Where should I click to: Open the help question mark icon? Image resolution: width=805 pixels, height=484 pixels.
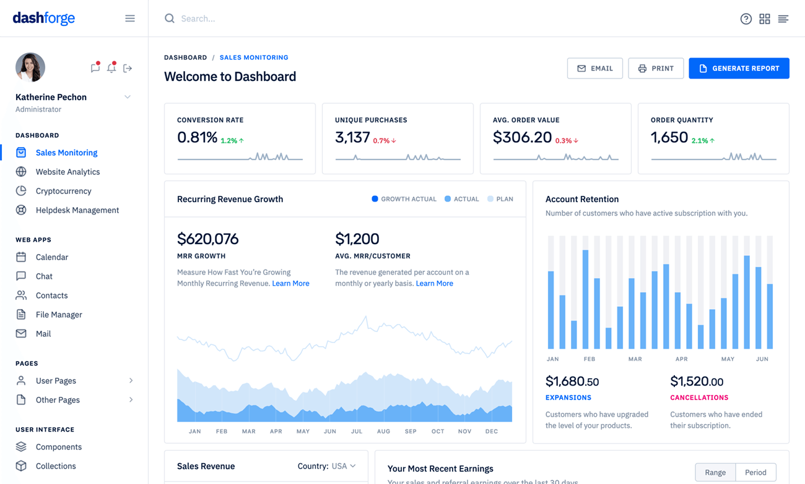(x=746, y=19)
